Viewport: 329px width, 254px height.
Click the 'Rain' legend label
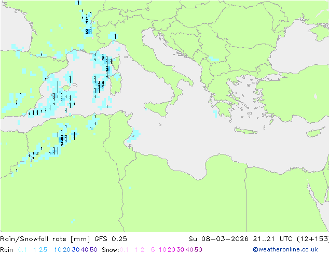(x=7, y=250)
